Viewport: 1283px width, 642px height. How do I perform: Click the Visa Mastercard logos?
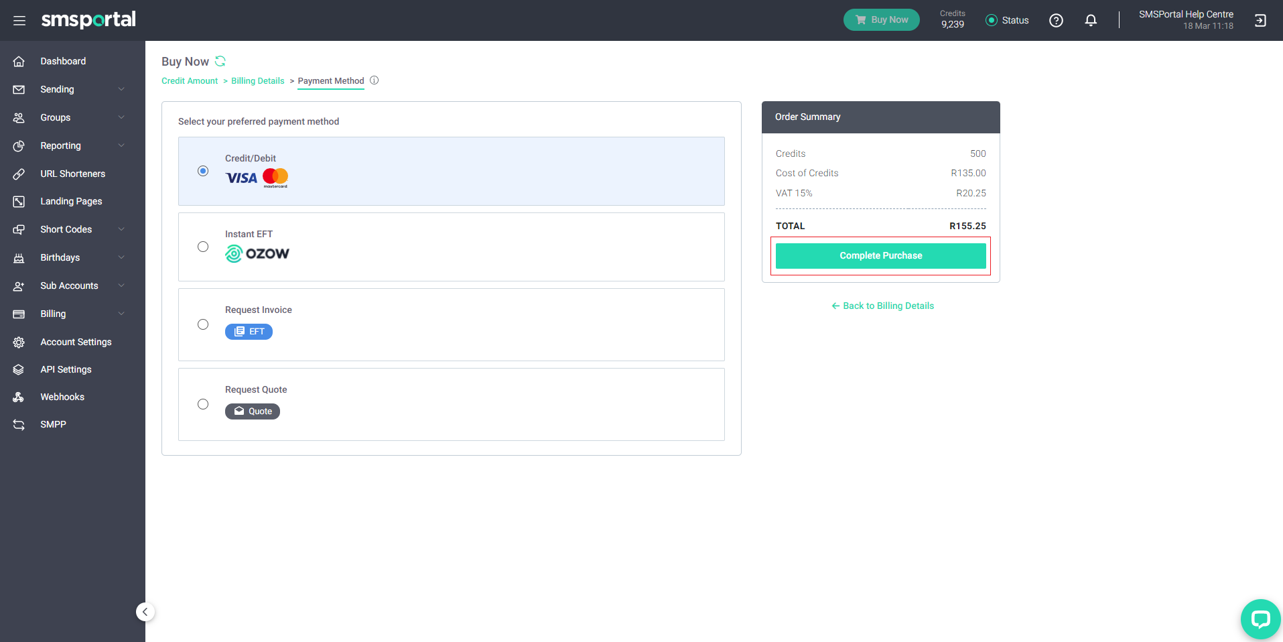[257, 178]
